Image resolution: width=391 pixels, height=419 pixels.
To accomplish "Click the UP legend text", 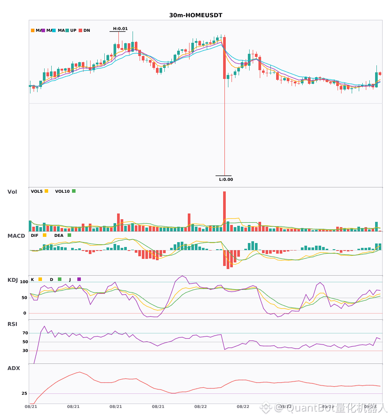I will [x=73, y=30].
